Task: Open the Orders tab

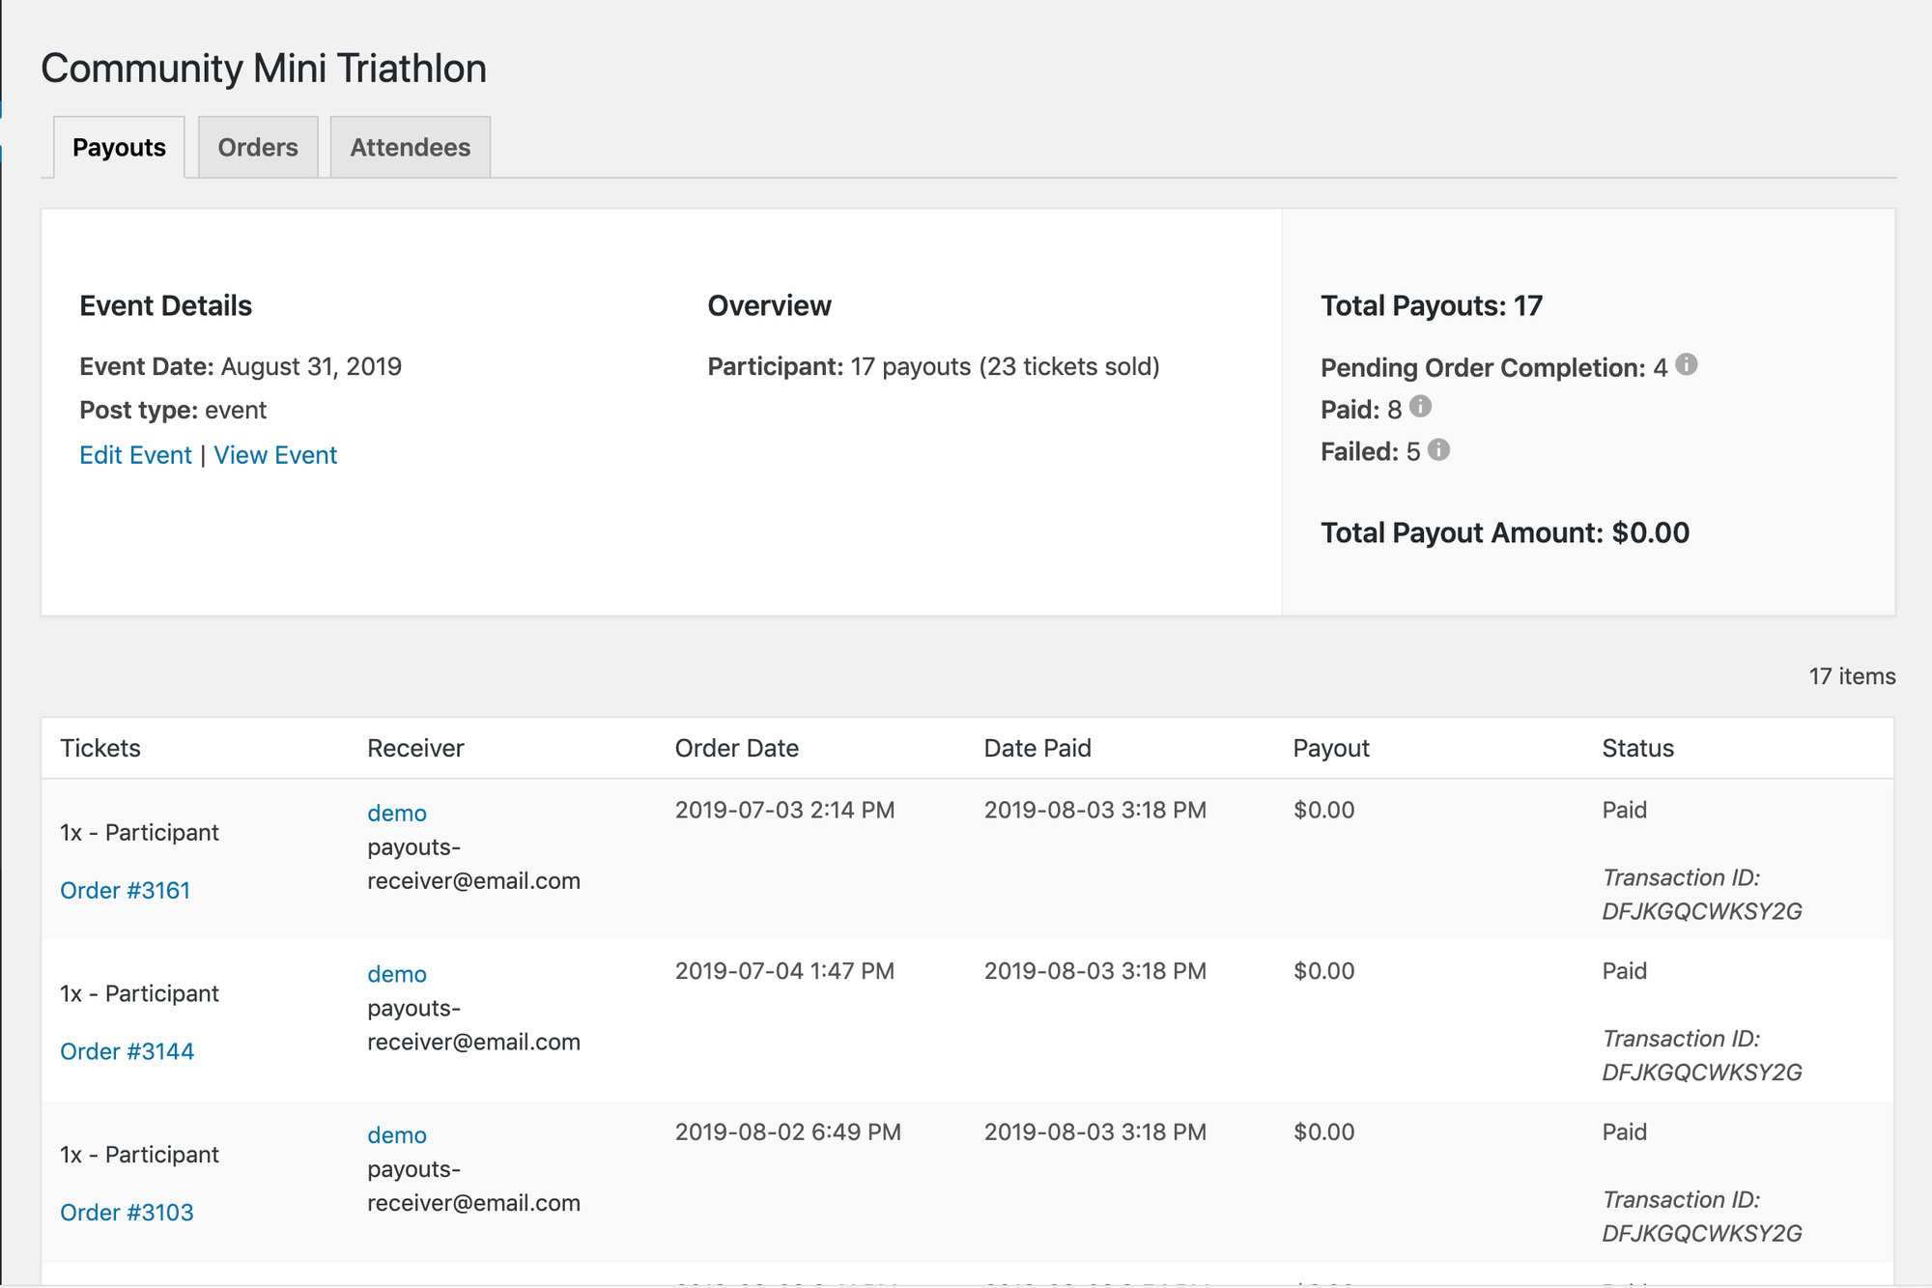Action: (x=258, y=148)
